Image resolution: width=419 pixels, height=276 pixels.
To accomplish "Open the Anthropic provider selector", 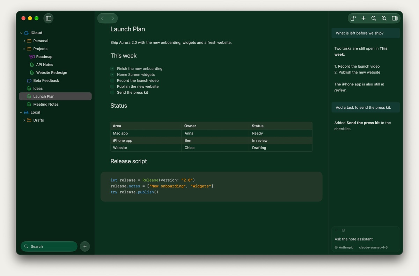I will tap(344, 247).
